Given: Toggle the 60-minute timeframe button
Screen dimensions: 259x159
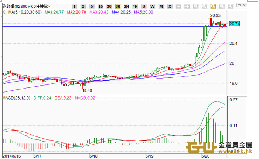Looking at the screenshot, I should pyautogui.click(x=117, y=7).
